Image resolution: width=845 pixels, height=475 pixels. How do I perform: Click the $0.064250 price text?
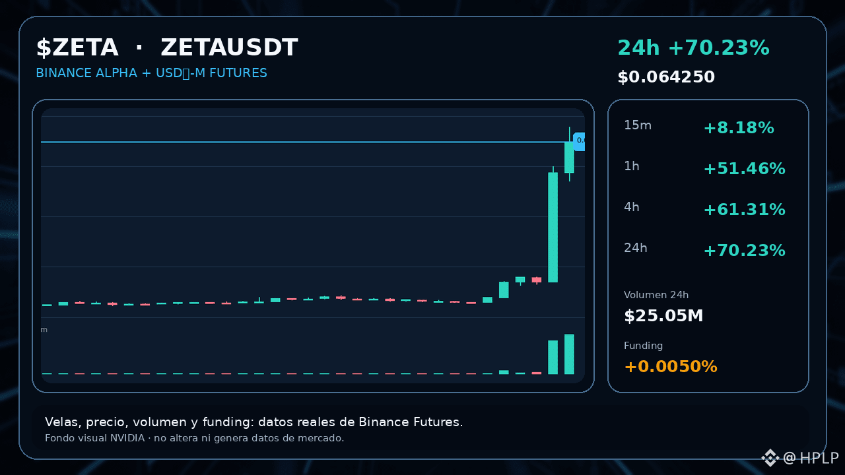666,77
